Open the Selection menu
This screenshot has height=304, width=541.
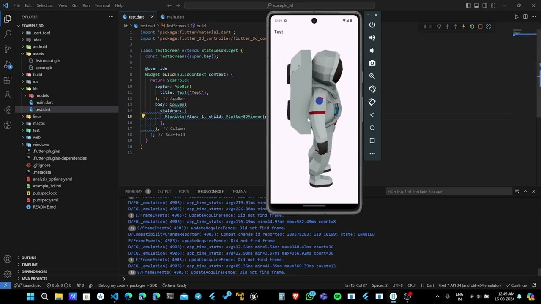point(45,5)
